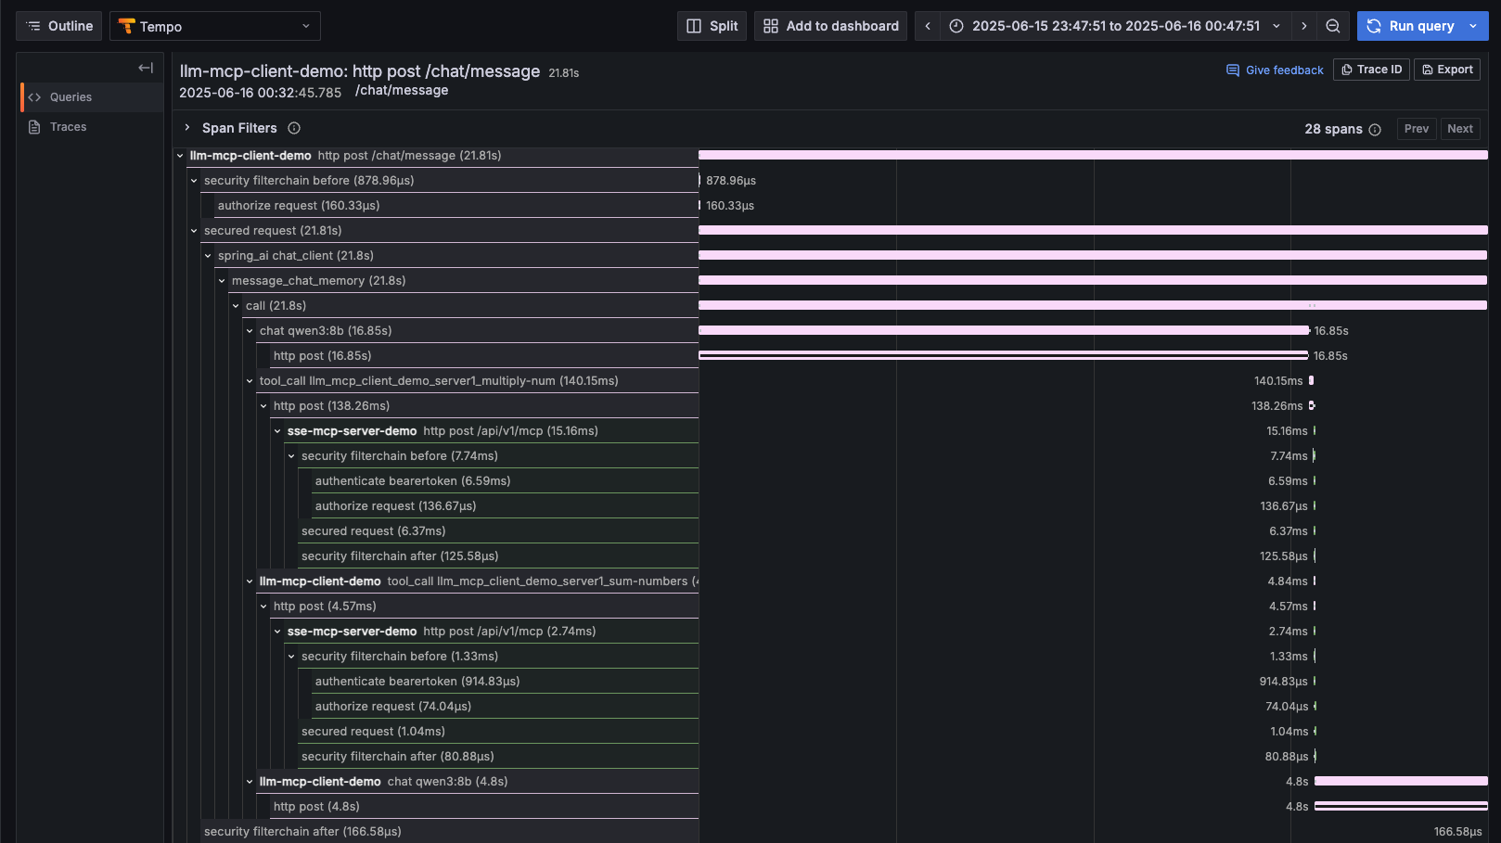The image size is (1501, 843).
Task: Collapse spring_ai chat_client span
Action: pos(208,256)
